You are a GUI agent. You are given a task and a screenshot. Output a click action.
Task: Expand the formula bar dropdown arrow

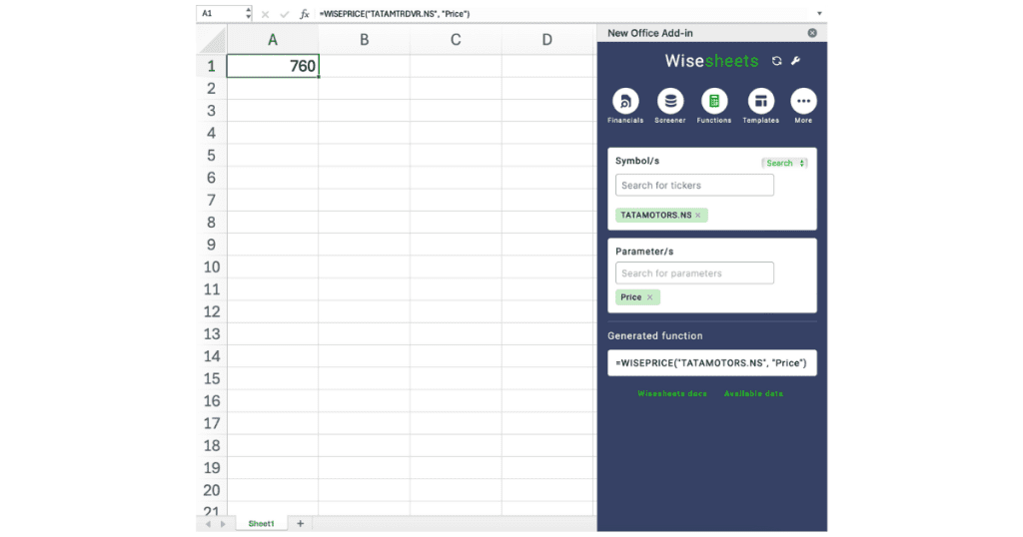tap(819, 14)
